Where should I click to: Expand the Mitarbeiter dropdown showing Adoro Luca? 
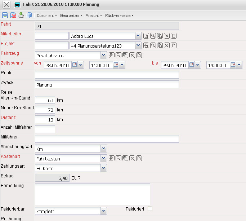138,36
